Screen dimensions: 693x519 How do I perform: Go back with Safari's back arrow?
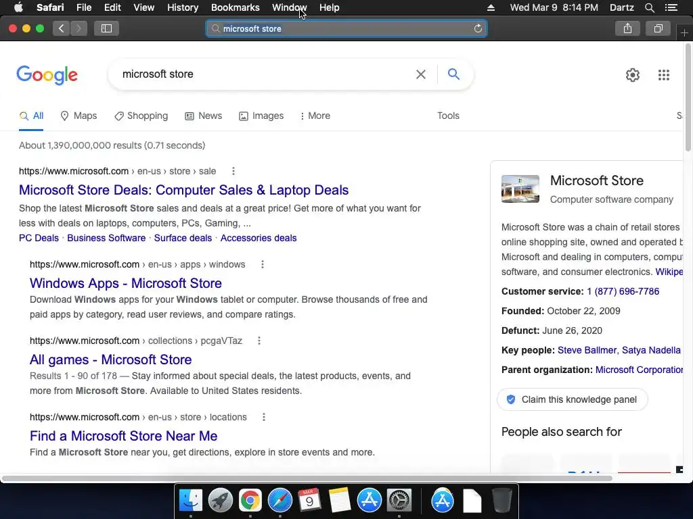pyautogui.click(x=62, y=28)
